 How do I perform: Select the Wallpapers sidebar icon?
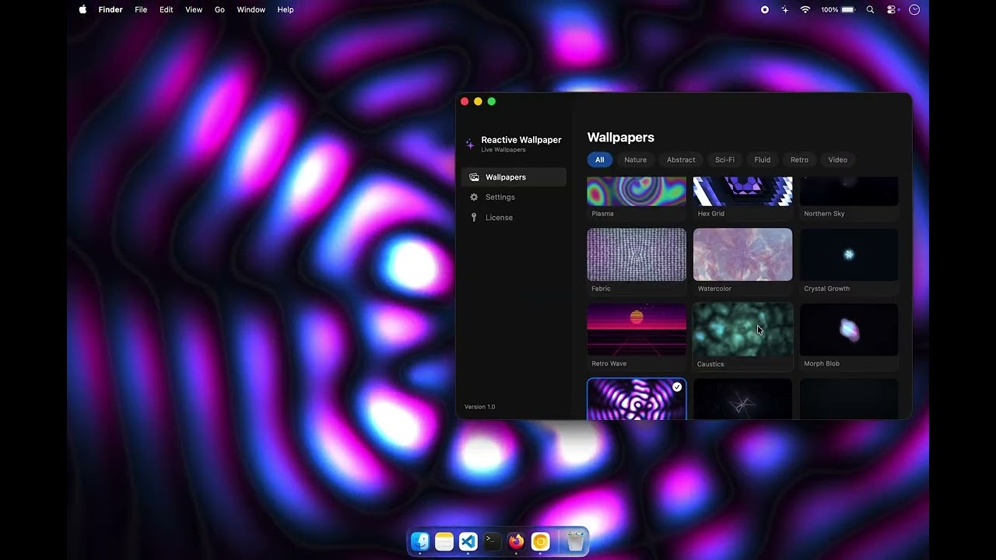coord(475,177)
